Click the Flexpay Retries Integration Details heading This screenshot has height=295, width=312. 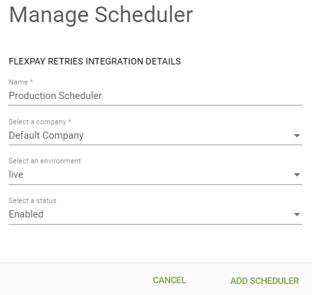click(94, 61)
